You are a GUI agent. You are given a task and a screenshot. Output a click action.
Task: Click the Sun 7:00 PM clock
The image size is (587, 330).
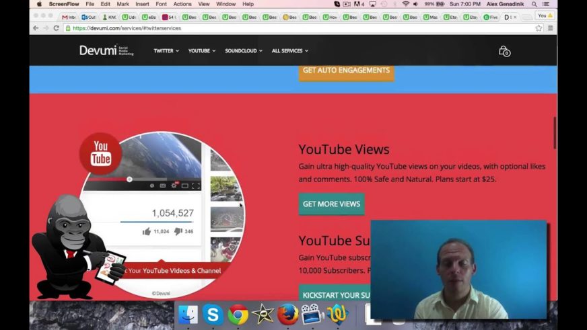[465, 4]
